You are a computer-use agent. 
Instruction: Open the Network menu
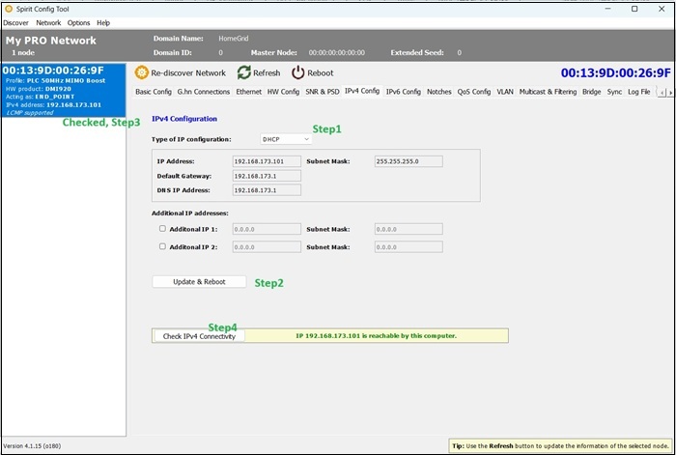tap(48, 22)
